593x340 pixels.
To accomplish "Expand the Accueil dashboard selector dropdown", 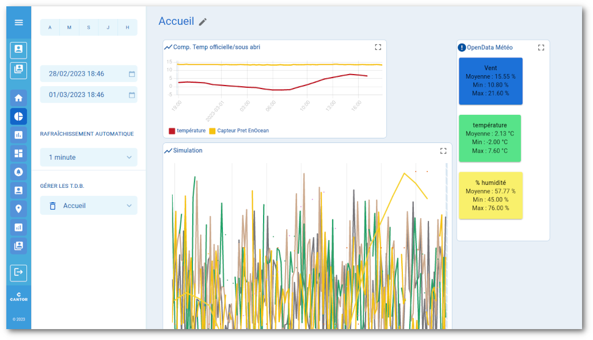I will (x=129, y=206).
